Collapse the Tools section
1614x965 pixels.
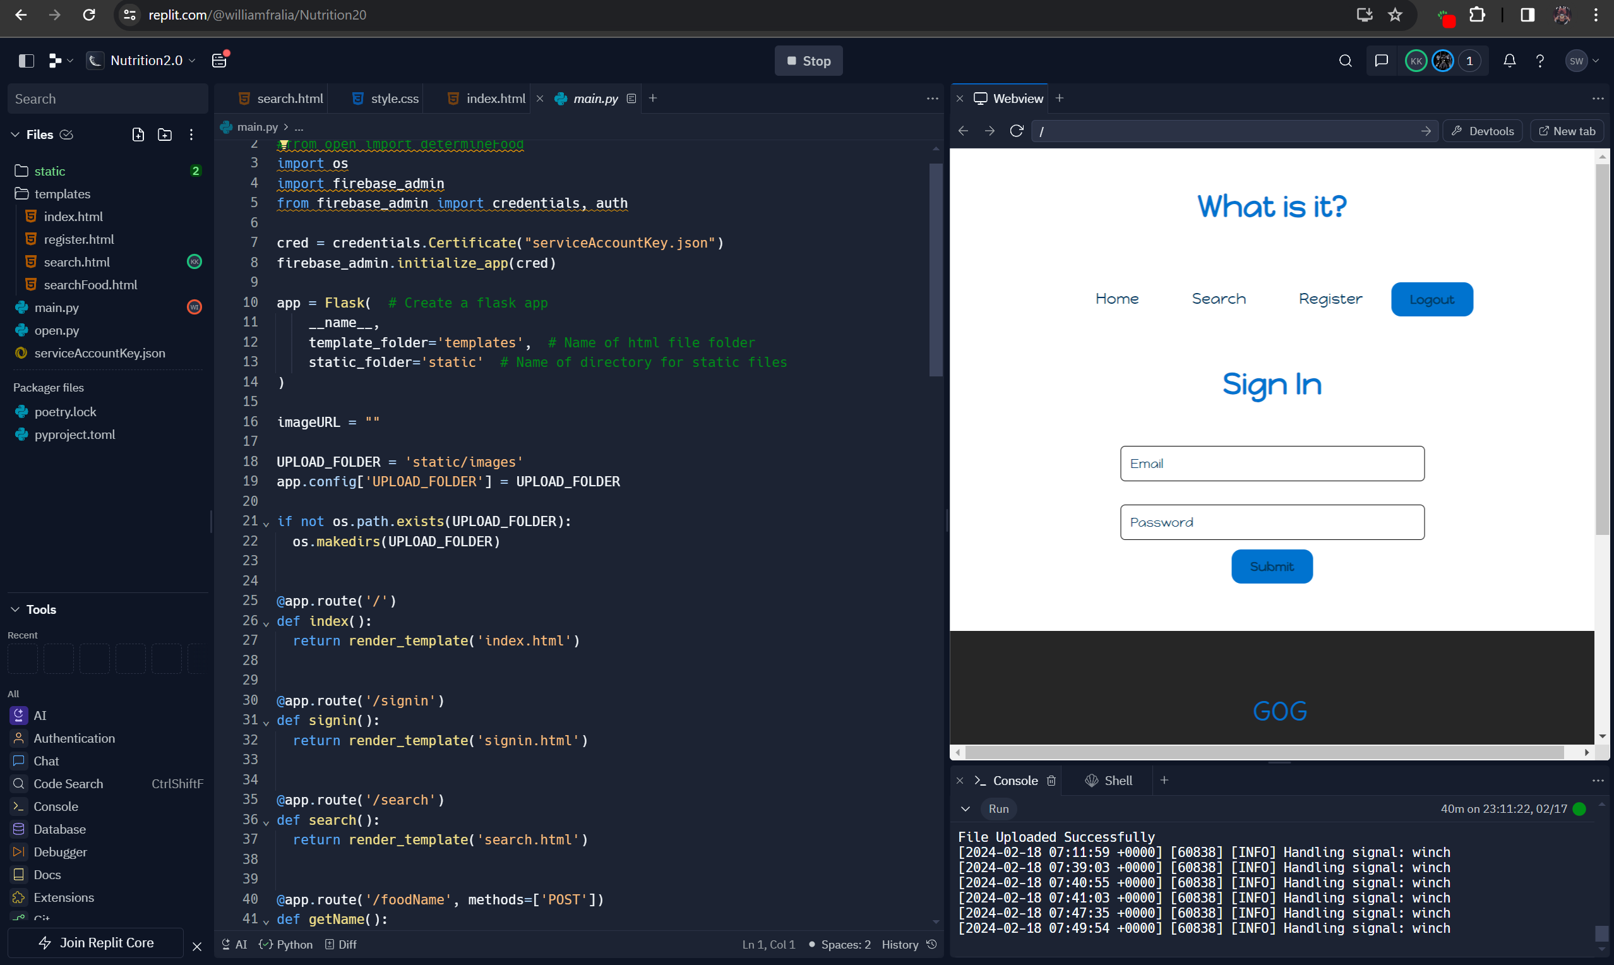click(x=16, y=609)
